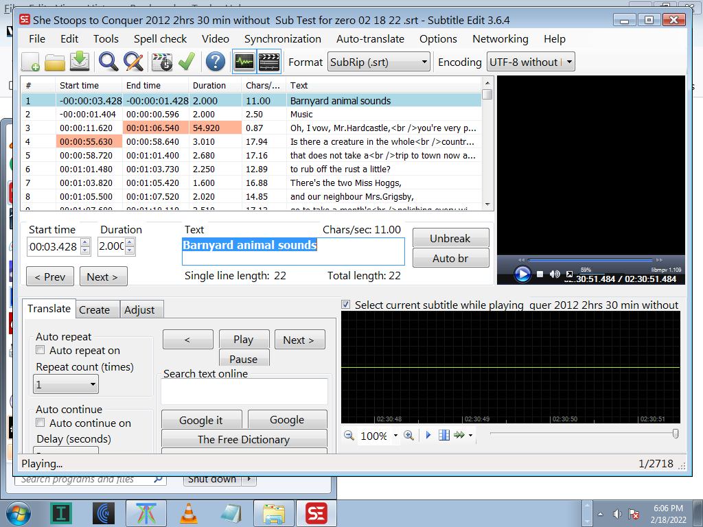This screenshot has height=527, width=703.
Task: Click the Unbreak button
Action: (450, 238)
